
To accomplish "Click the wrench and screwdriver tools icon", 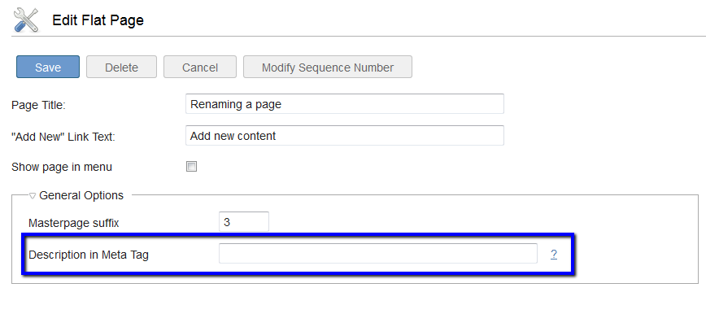I will pos(26,20).
